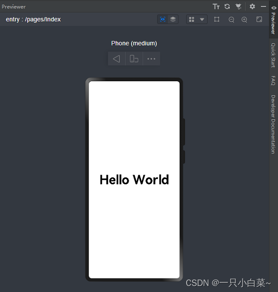Click the back triangle button under Phone (medium)

click(116, 59)
